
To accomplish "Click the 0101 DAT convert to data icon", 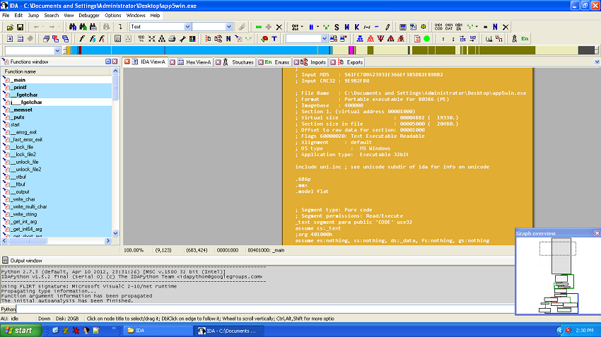I will pyautogui.click(x=449, y=27).
